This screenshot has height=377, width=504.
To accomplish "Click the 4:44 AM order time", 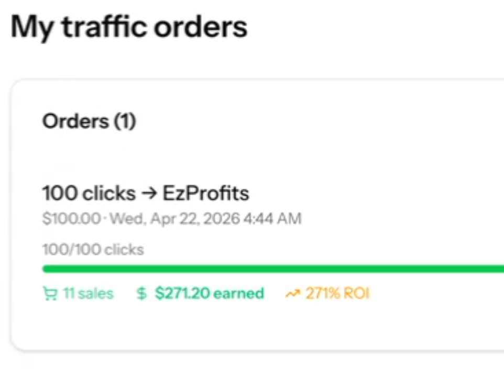I will (272, 219).
